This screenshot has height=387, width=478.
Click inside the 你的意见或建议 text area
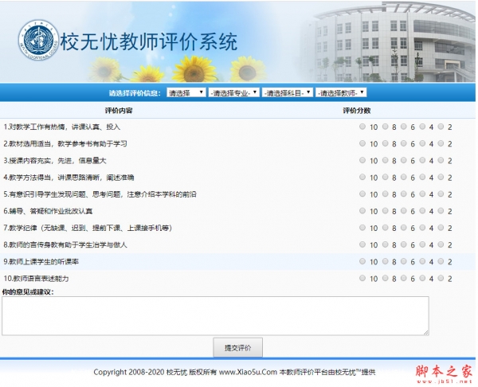tap(215, 315)
